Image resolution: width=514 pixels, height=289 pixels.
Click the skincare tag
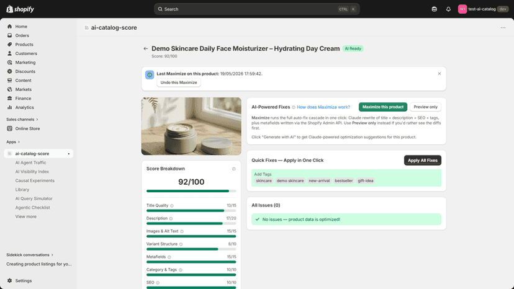[x=264, y=180]
